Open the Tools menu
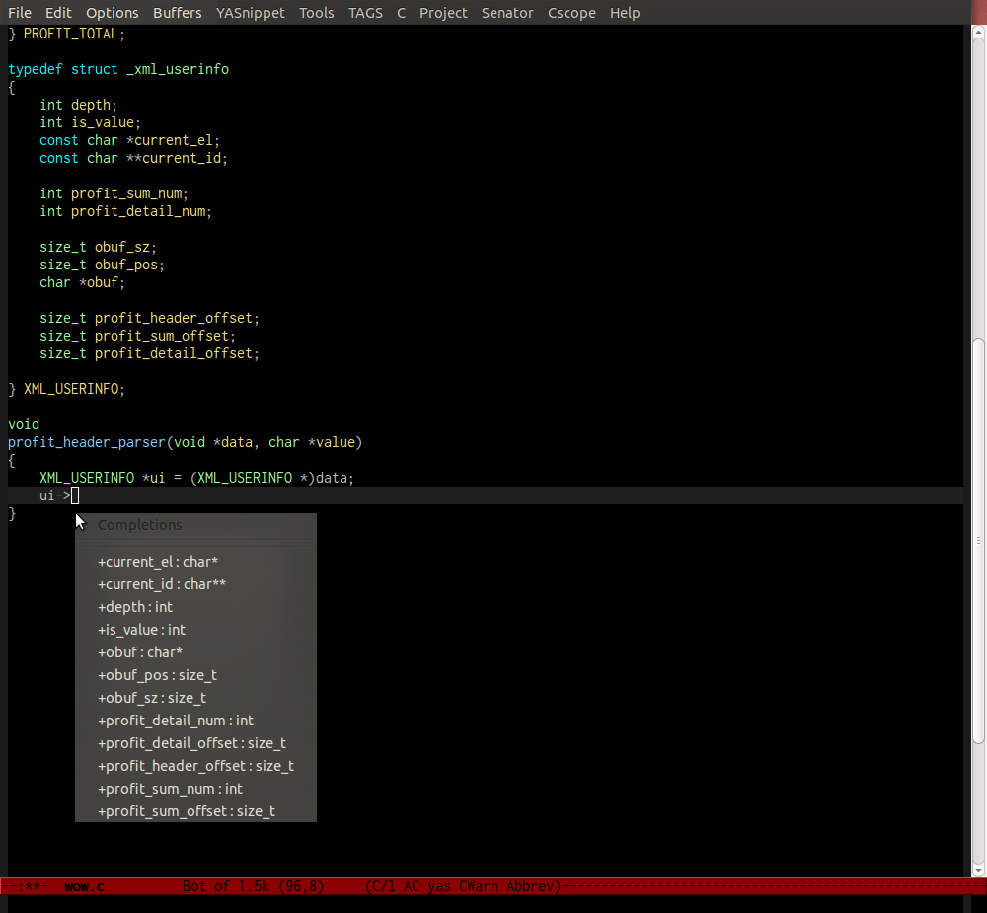 pyautogui.click(x=317, y=13)
